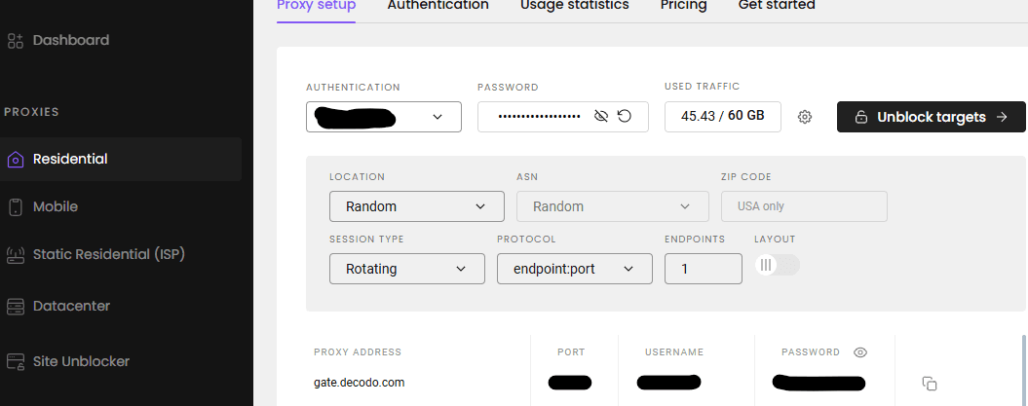Screen dimensions: 1028x406
Task: Click the Unblock targets button
Action: 931,117
